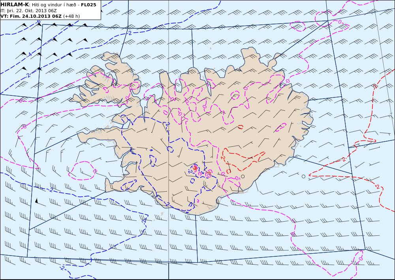Click the HIRLAM-K model title text
This screenshot has height=280, width=395.
(15, 4)
